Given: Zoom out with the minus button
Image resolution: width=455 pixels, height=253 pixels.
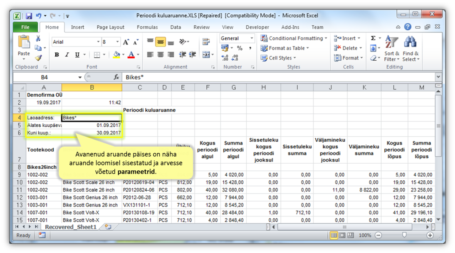Looking at the screenshot, I should pyautogui.click(x=378, y=235).
